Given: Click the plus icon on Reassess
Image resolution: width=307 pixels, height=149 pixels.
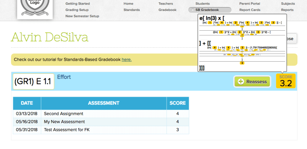Looking at the screenshot, I should [241, 82].
